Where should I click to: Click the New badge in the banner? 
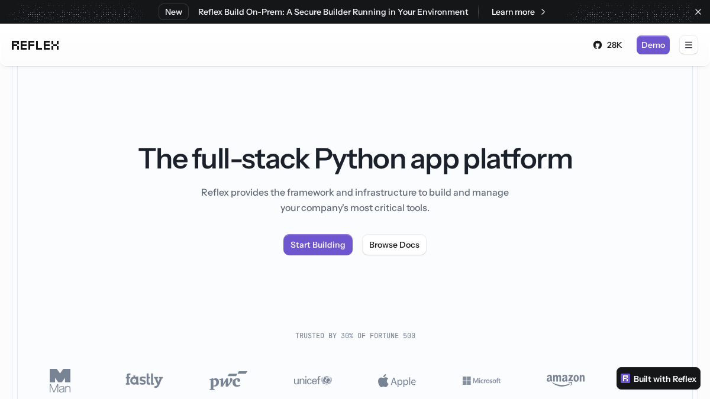pos(173,12)
